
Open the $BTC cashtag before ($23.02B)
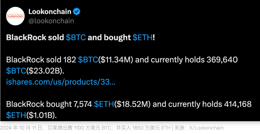16,71
